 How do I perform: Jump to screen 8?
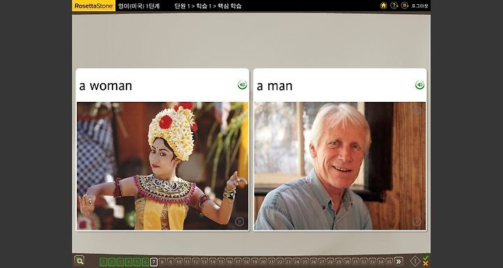(162, 262)
